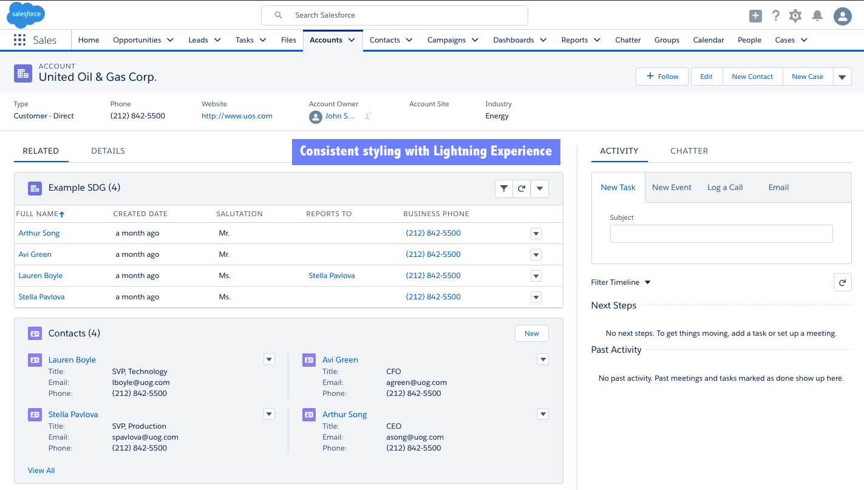Click the Subject input field
This screenshot has width=864, height=490.
point(721,234)
